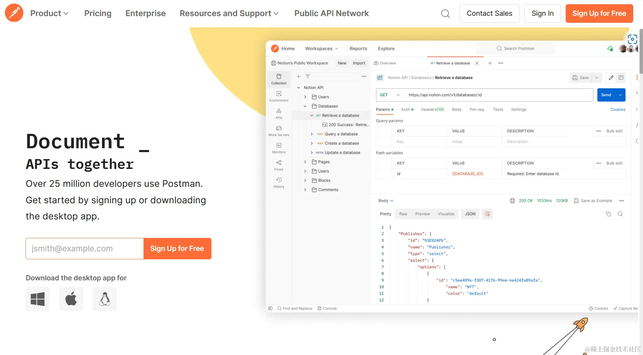This screenshot has width=643, height=355.
Task: Click the sync status cloud icon
Action: tap(610, 49)
